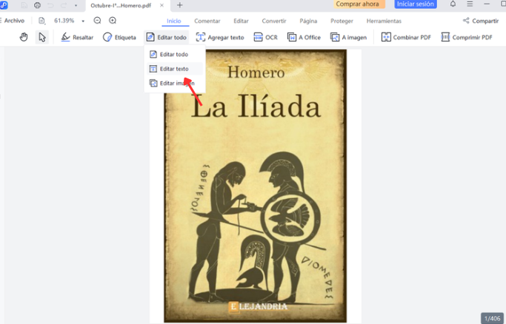Click Agregar texto tool
The height and width of the screenshot is (324, 506).
click(220, 38)
